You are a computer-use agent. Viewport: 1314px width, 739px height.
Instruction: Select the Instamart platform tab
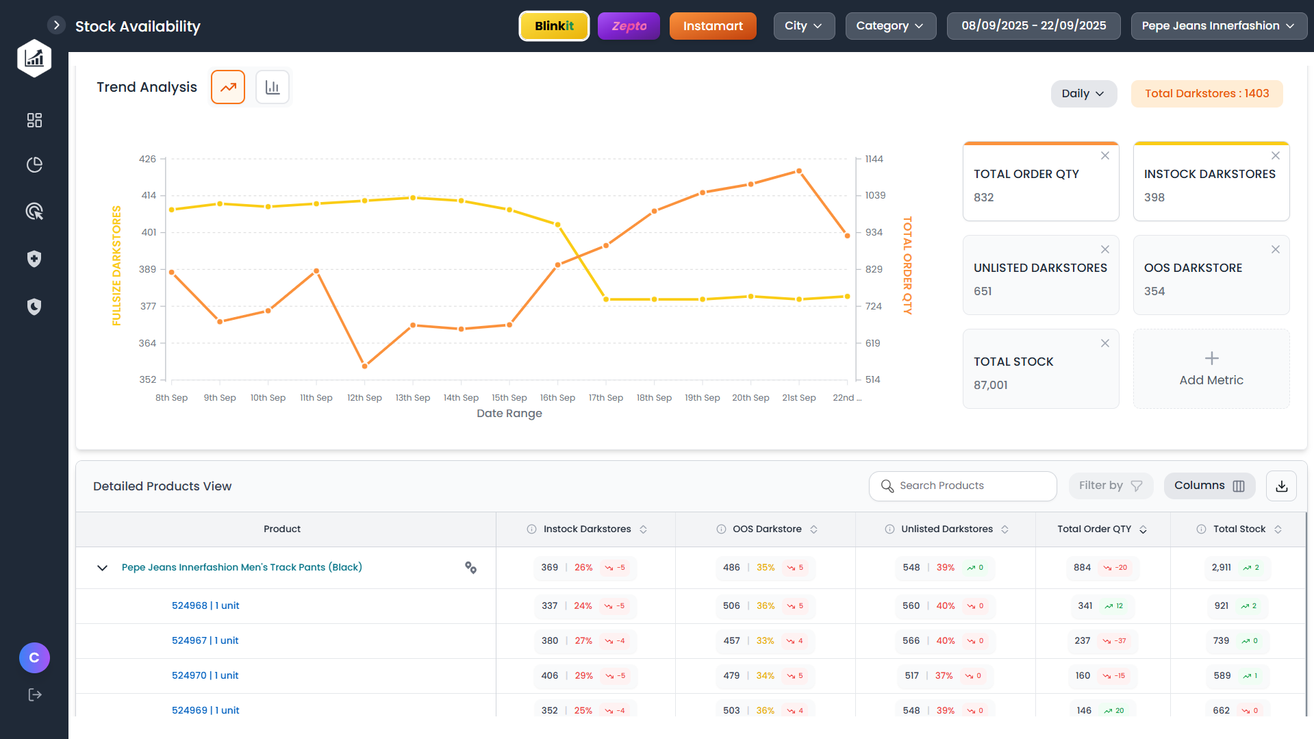coord(712,26)
